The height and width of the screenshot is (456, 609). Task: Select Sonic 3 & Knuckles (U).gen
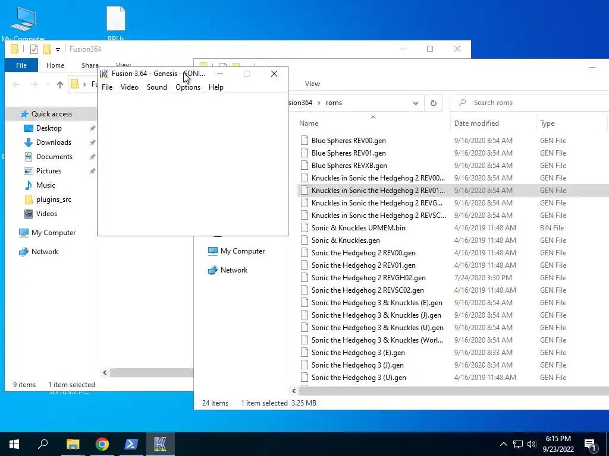[x=378, y=328]
